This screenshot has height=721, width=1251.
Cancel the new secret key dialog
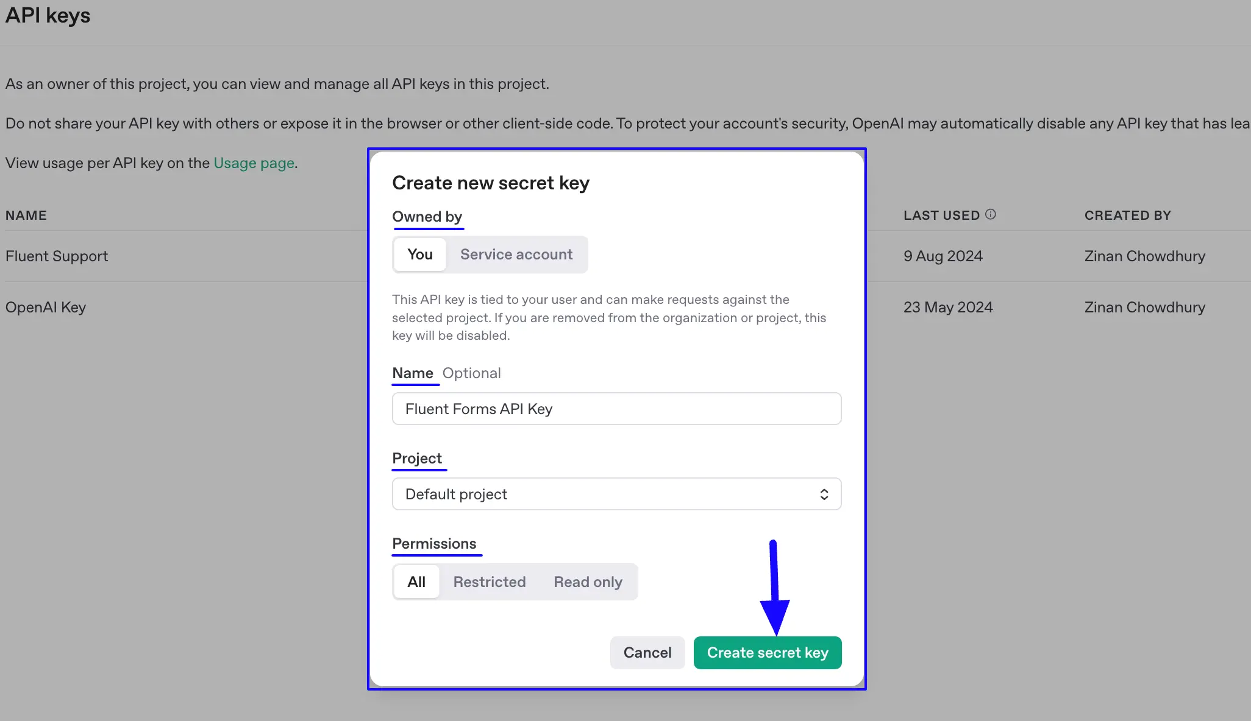[x=647, y=653]
